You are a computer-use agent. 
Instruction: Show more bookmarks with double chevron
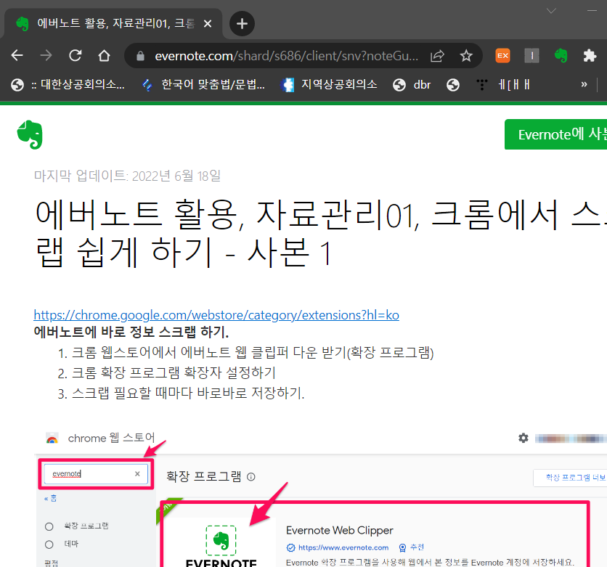click(x=584, y=84)
